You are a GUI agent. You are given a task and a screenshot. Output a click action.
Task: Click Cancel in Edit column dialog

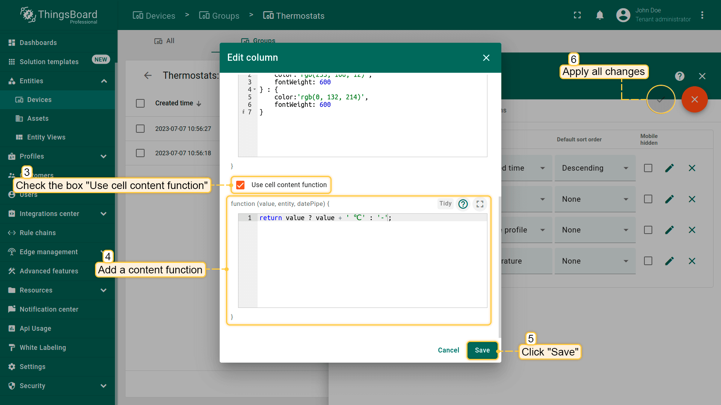[x=448, y=350]
